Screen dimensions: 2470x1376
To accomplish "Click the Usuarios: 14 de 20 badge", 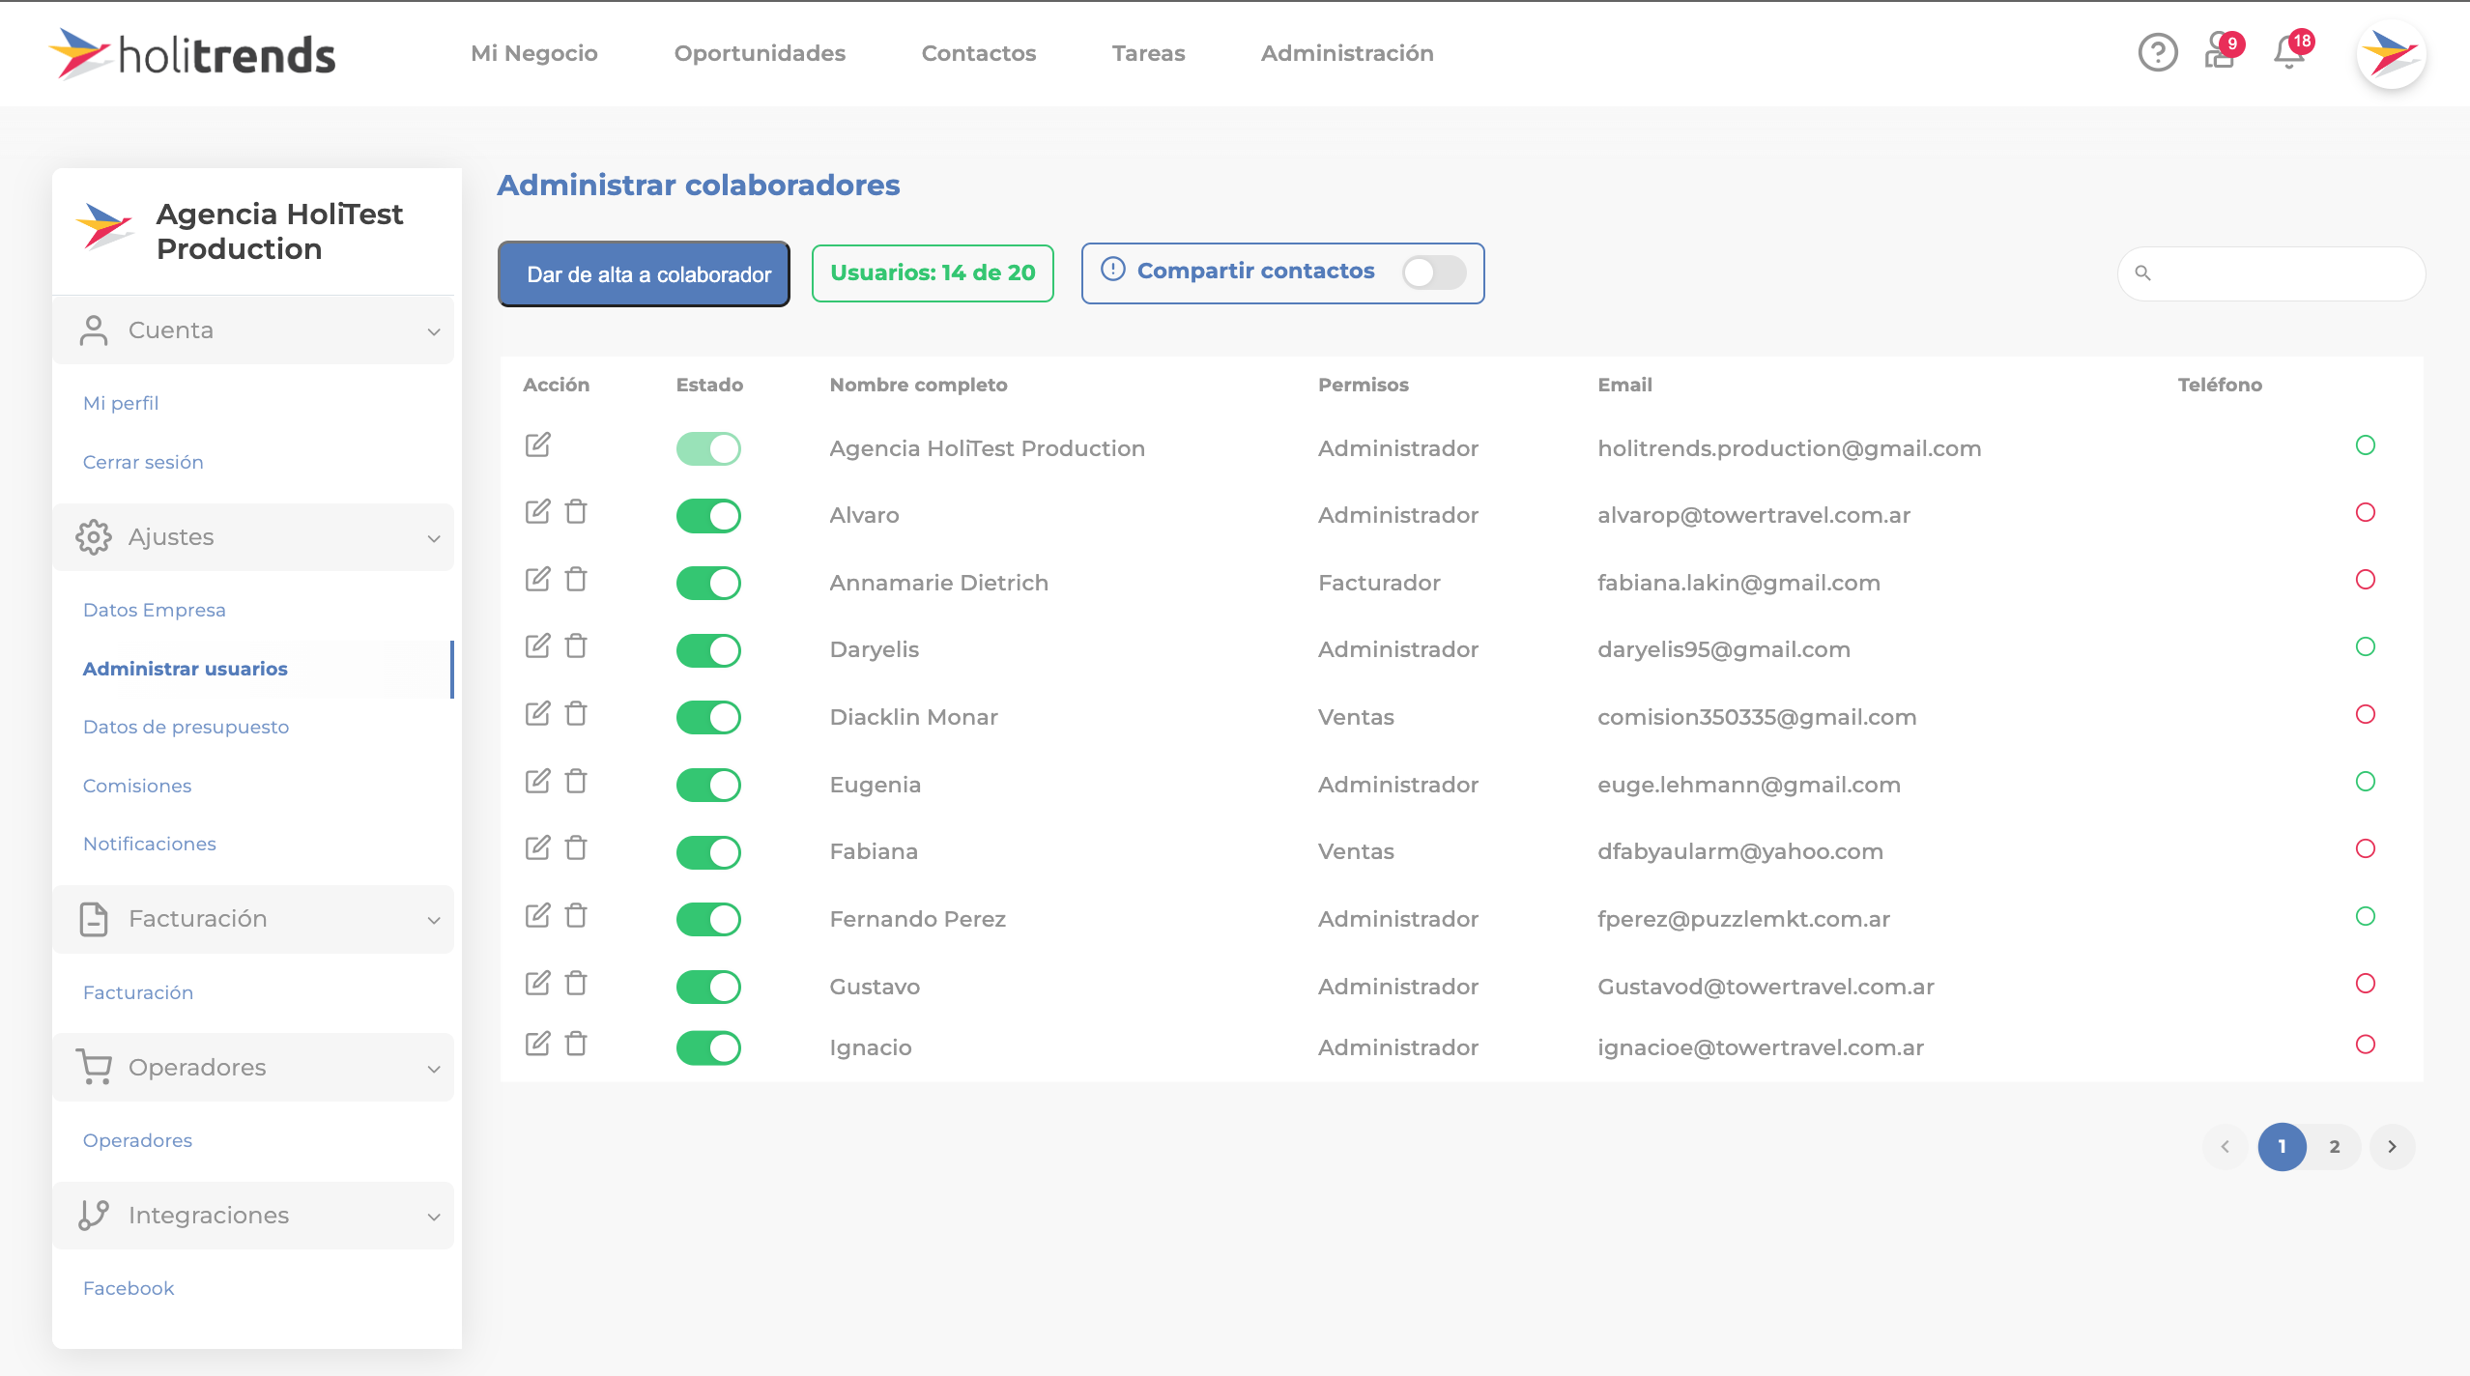I will 933,273.
